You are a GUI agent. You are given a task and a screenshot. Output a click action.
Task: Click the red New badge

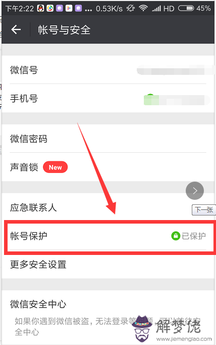tap(56, 167)
